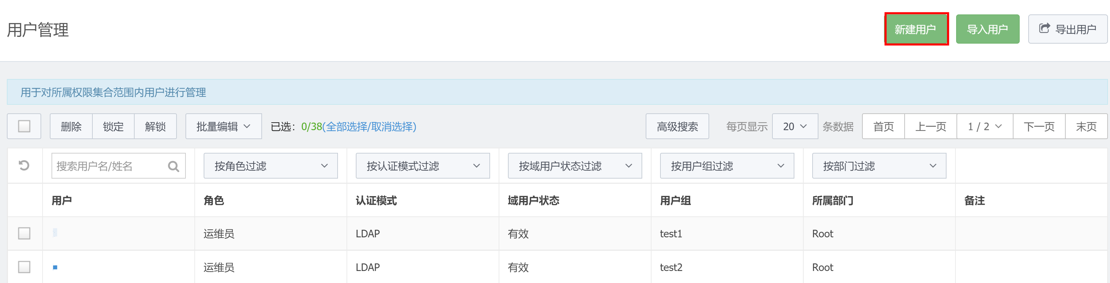Go to 下一页 next page

pyautogui.click(x=1039, y=126)
